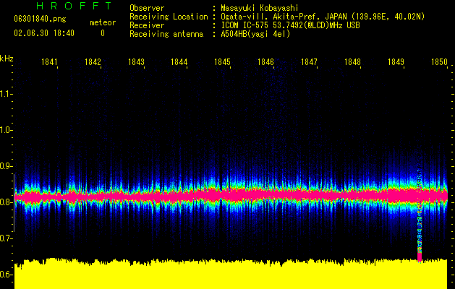Click the 1847 time marker
The width and height of the screenshot is (455, 289).
309,63
